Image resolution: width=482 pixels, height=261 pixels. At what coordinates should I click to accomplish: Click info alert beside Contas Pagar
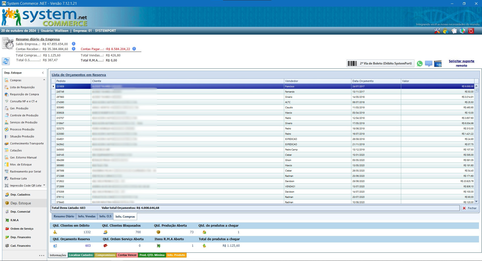tap(134, 49)
